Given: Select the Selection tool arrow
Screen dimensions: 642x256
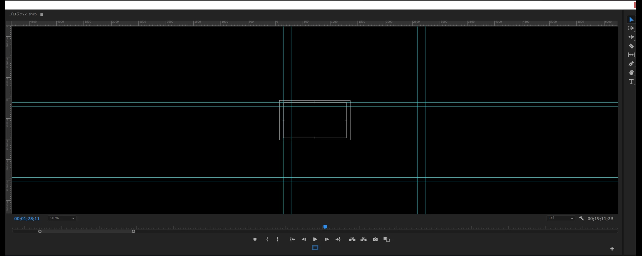Looking at the screenshot, I should tap(631, 20).
